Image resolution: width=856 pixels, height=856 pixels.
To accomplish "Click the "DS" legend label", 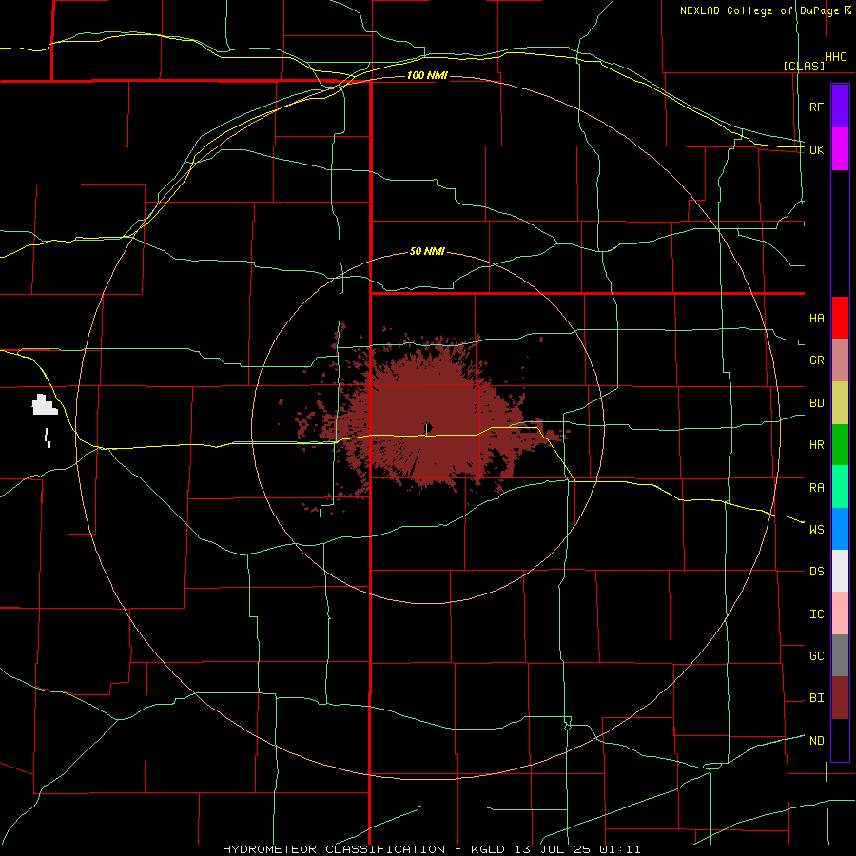I will [x=816, y=572].
